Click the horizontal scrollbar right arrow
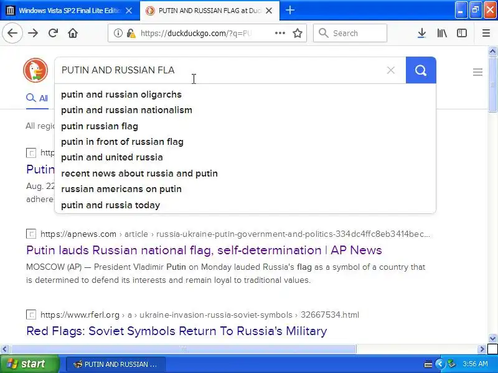The width and height of the screenshot is (498, 373). pos(482,349)
